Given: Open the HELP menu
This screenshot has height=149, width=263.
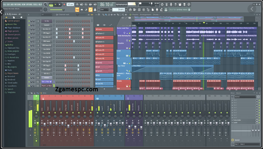Looking at the screenshot, I should 40,4.
